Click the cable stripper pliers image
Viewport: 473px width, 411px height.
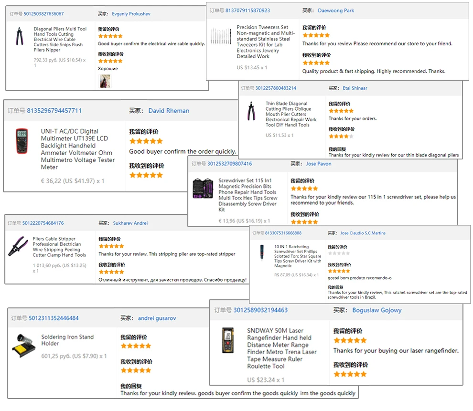click(x=18, y=246)
